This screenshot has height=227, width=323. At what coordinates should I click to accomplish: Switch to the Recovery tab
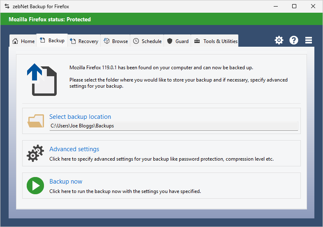click(x=84, y=41)
